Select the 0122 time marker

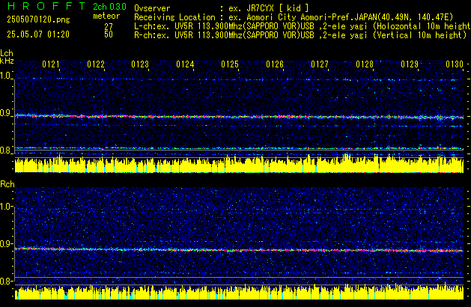(96, 64)
